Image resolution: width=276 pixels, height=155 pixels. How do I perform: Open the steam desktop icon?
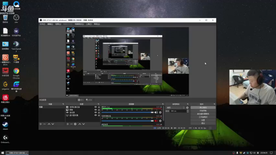click(x=5, y=126)
